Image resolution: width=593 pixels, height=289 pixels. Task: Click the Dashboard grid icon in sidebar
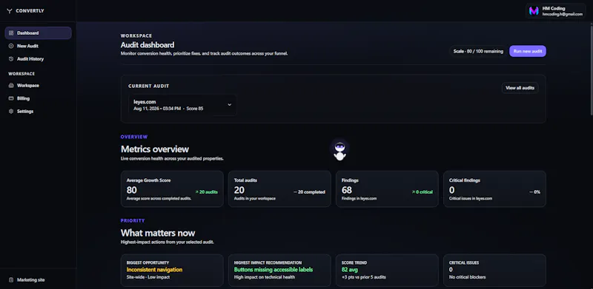pos(11,33)
